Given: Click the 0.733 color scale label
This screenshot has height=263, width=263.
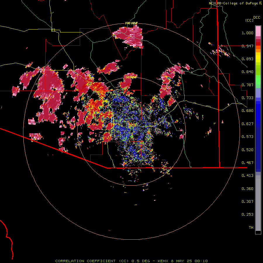Looking at the screenshot, I should coord(248,98).
